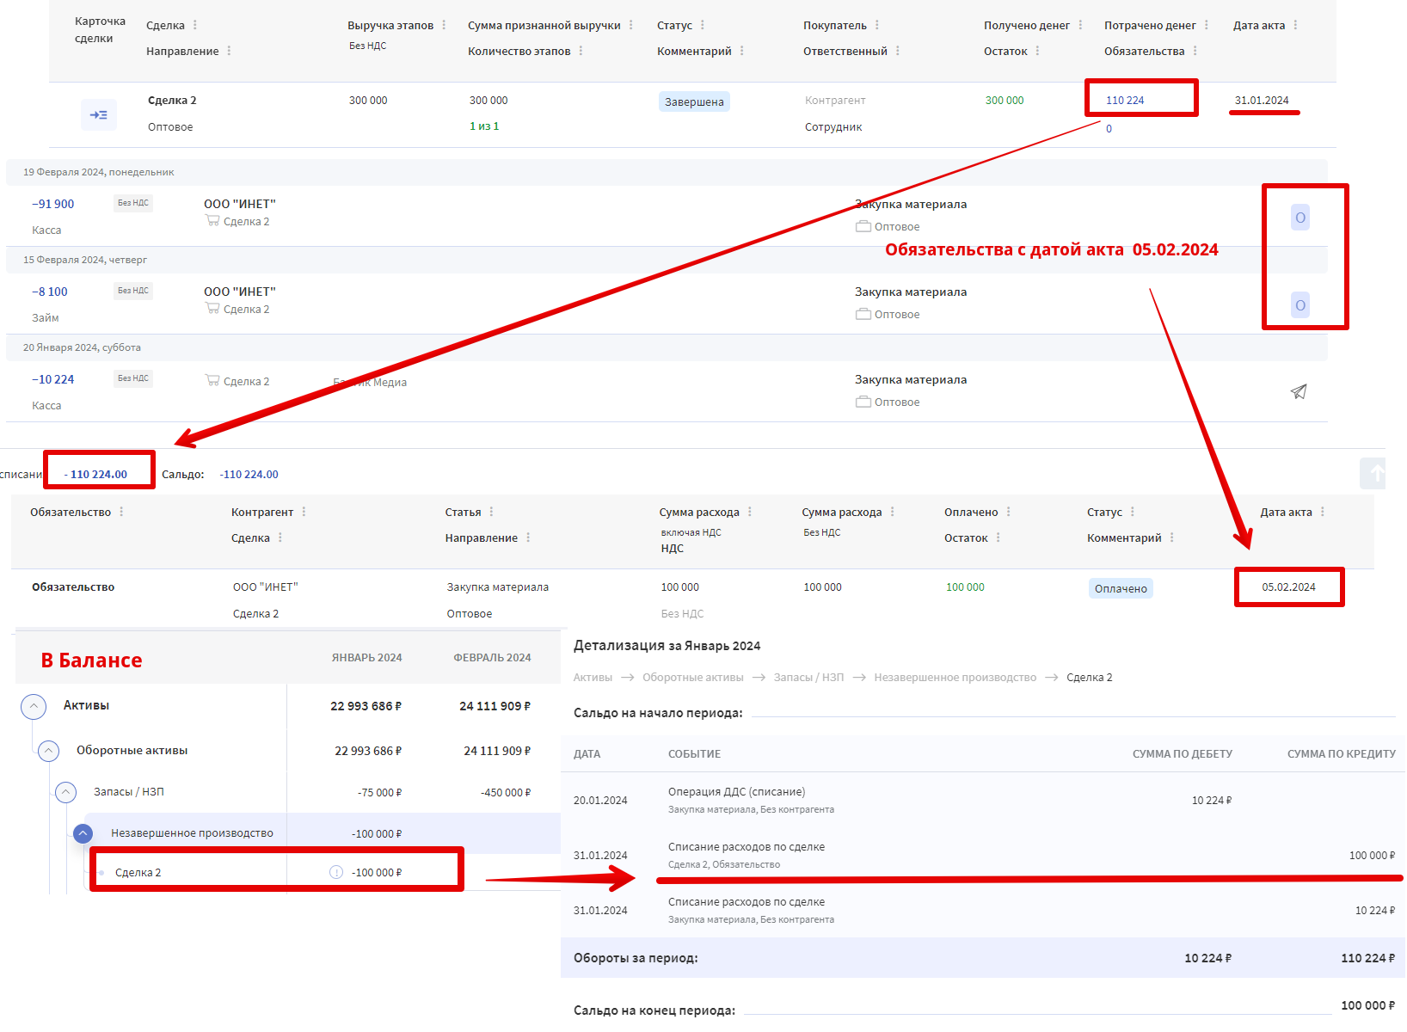The image size is (1407, 1032).
Task: Open column menu beside Дата акта in top table
Action: point(1296,25)
